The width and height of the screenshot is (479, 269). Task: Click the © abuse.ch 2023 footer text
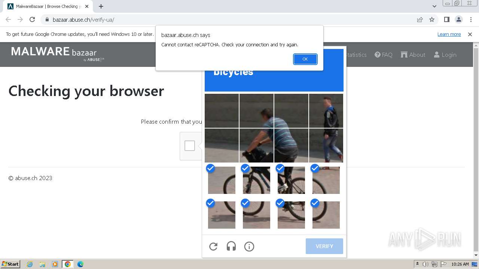[x=30, y=178]
